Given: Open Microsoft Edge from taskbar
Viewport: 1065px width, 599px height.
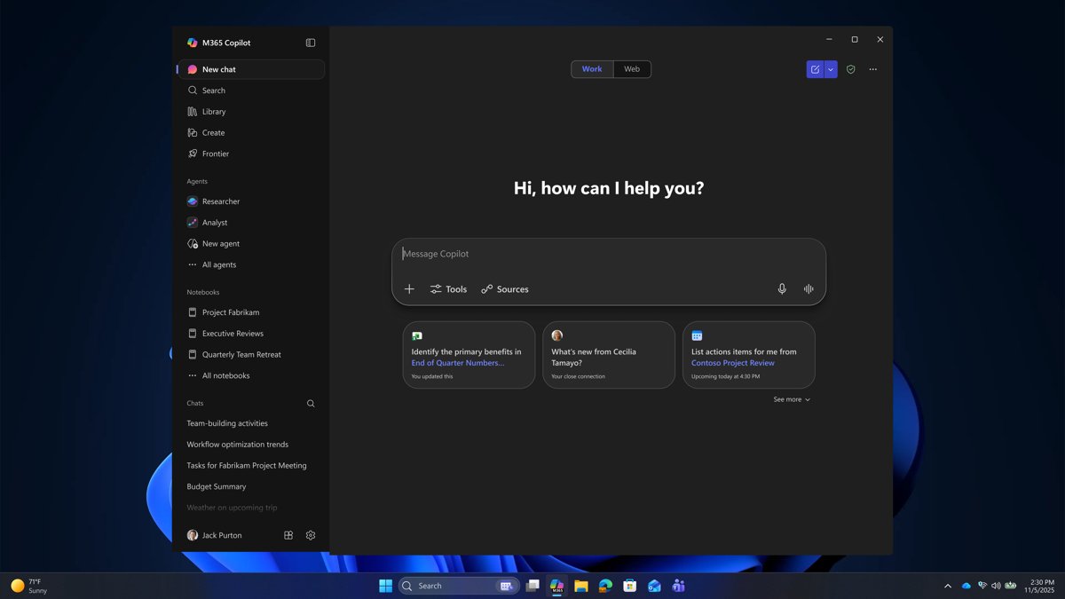Looking at the screenshot, I should click(605, 586).
